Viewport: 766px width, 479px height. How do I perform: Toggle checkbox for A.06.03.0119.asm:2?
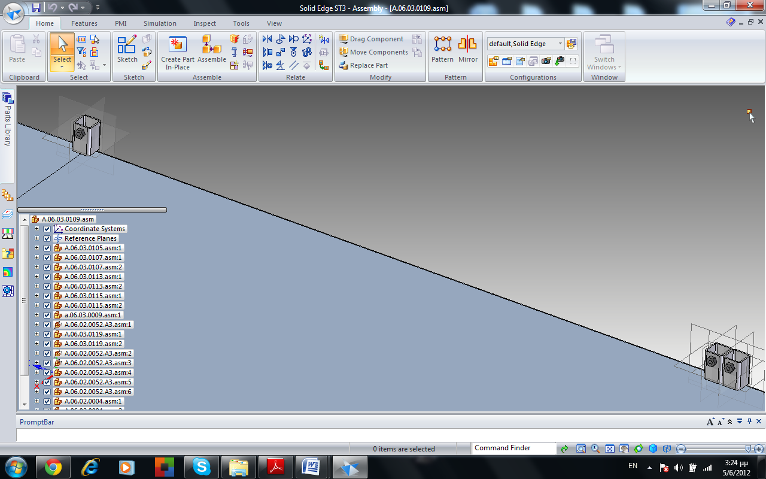47,344
